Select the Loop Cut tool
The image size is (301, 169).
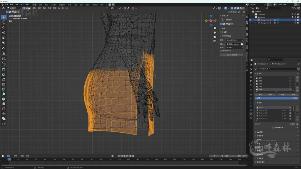(x=4, y=84)
